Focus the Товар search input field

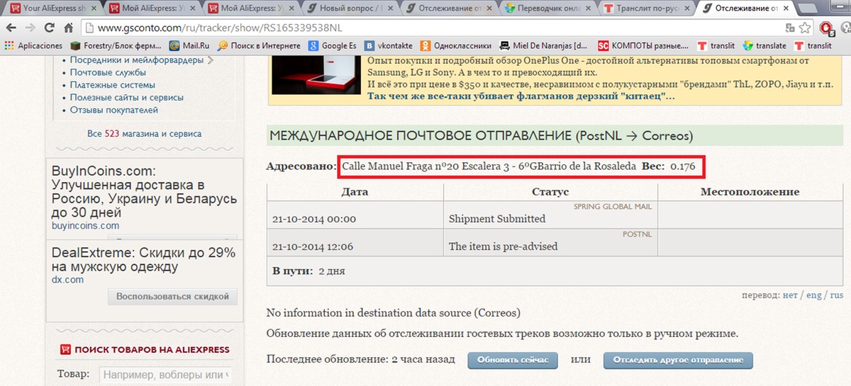coord(165,375)
